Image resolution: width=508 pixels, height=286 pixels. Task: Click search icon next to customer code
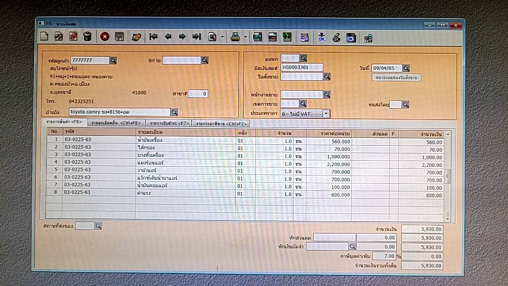click(113, 60)
